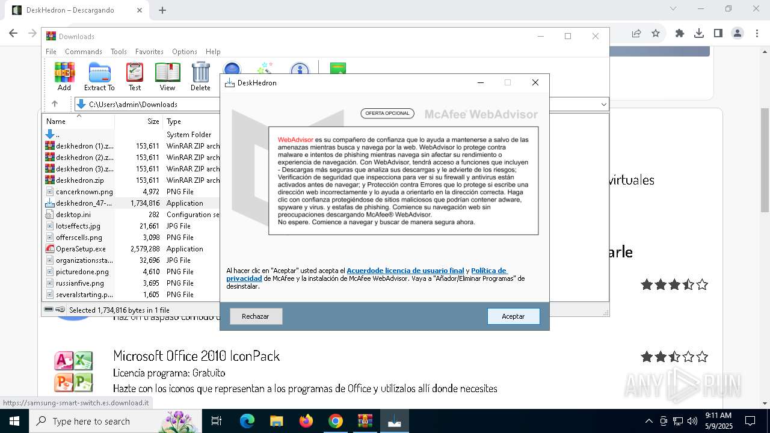The height and width of the screenshot is (433, 770).
Task: Open a new Chrome tab
Action: click(x=162, y=10)
